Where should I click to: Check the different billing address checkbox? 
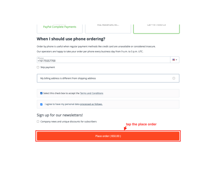[x=174, y=78]
